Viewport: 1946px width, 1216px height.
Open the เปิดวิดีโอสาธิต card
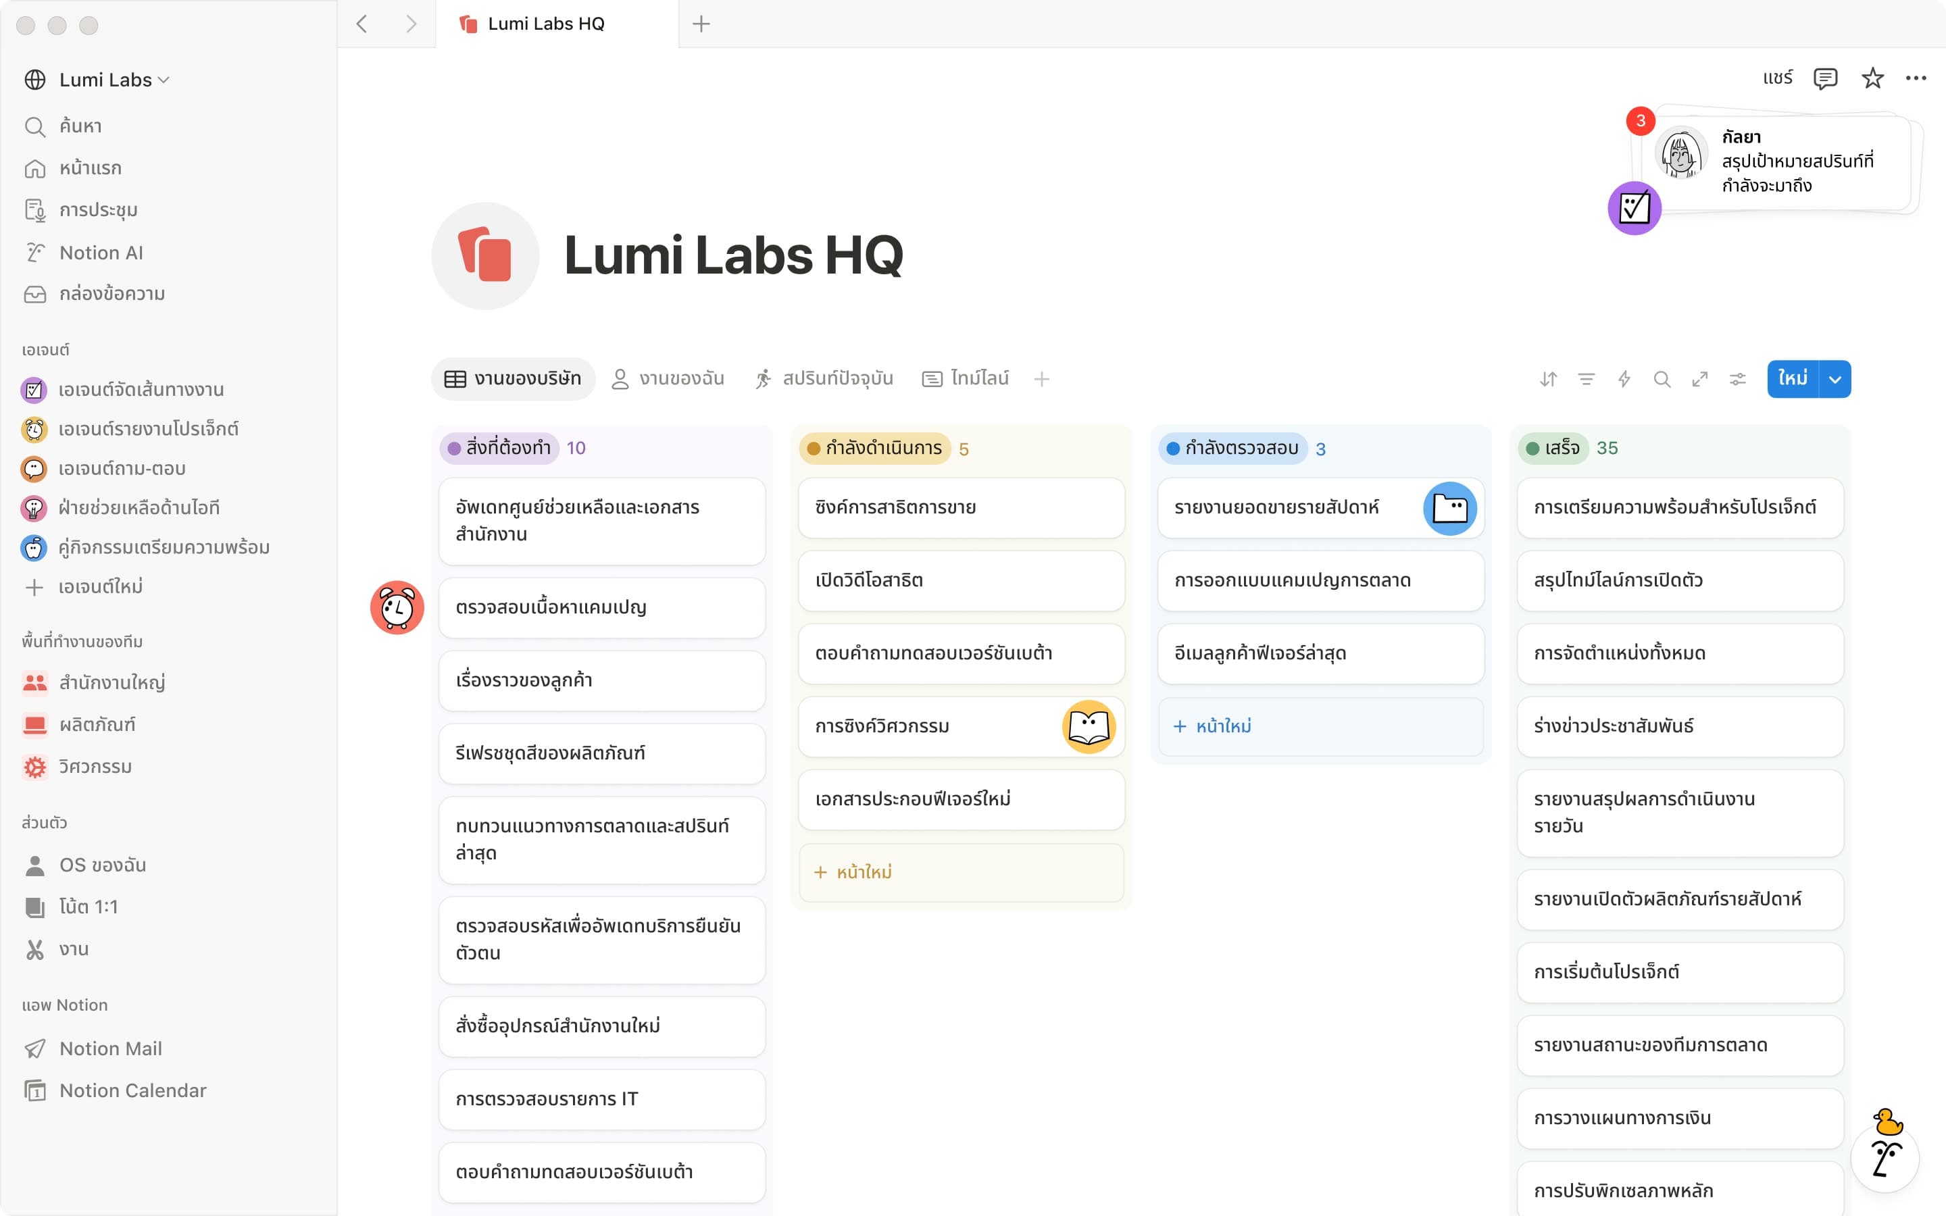tap(961, 581)
